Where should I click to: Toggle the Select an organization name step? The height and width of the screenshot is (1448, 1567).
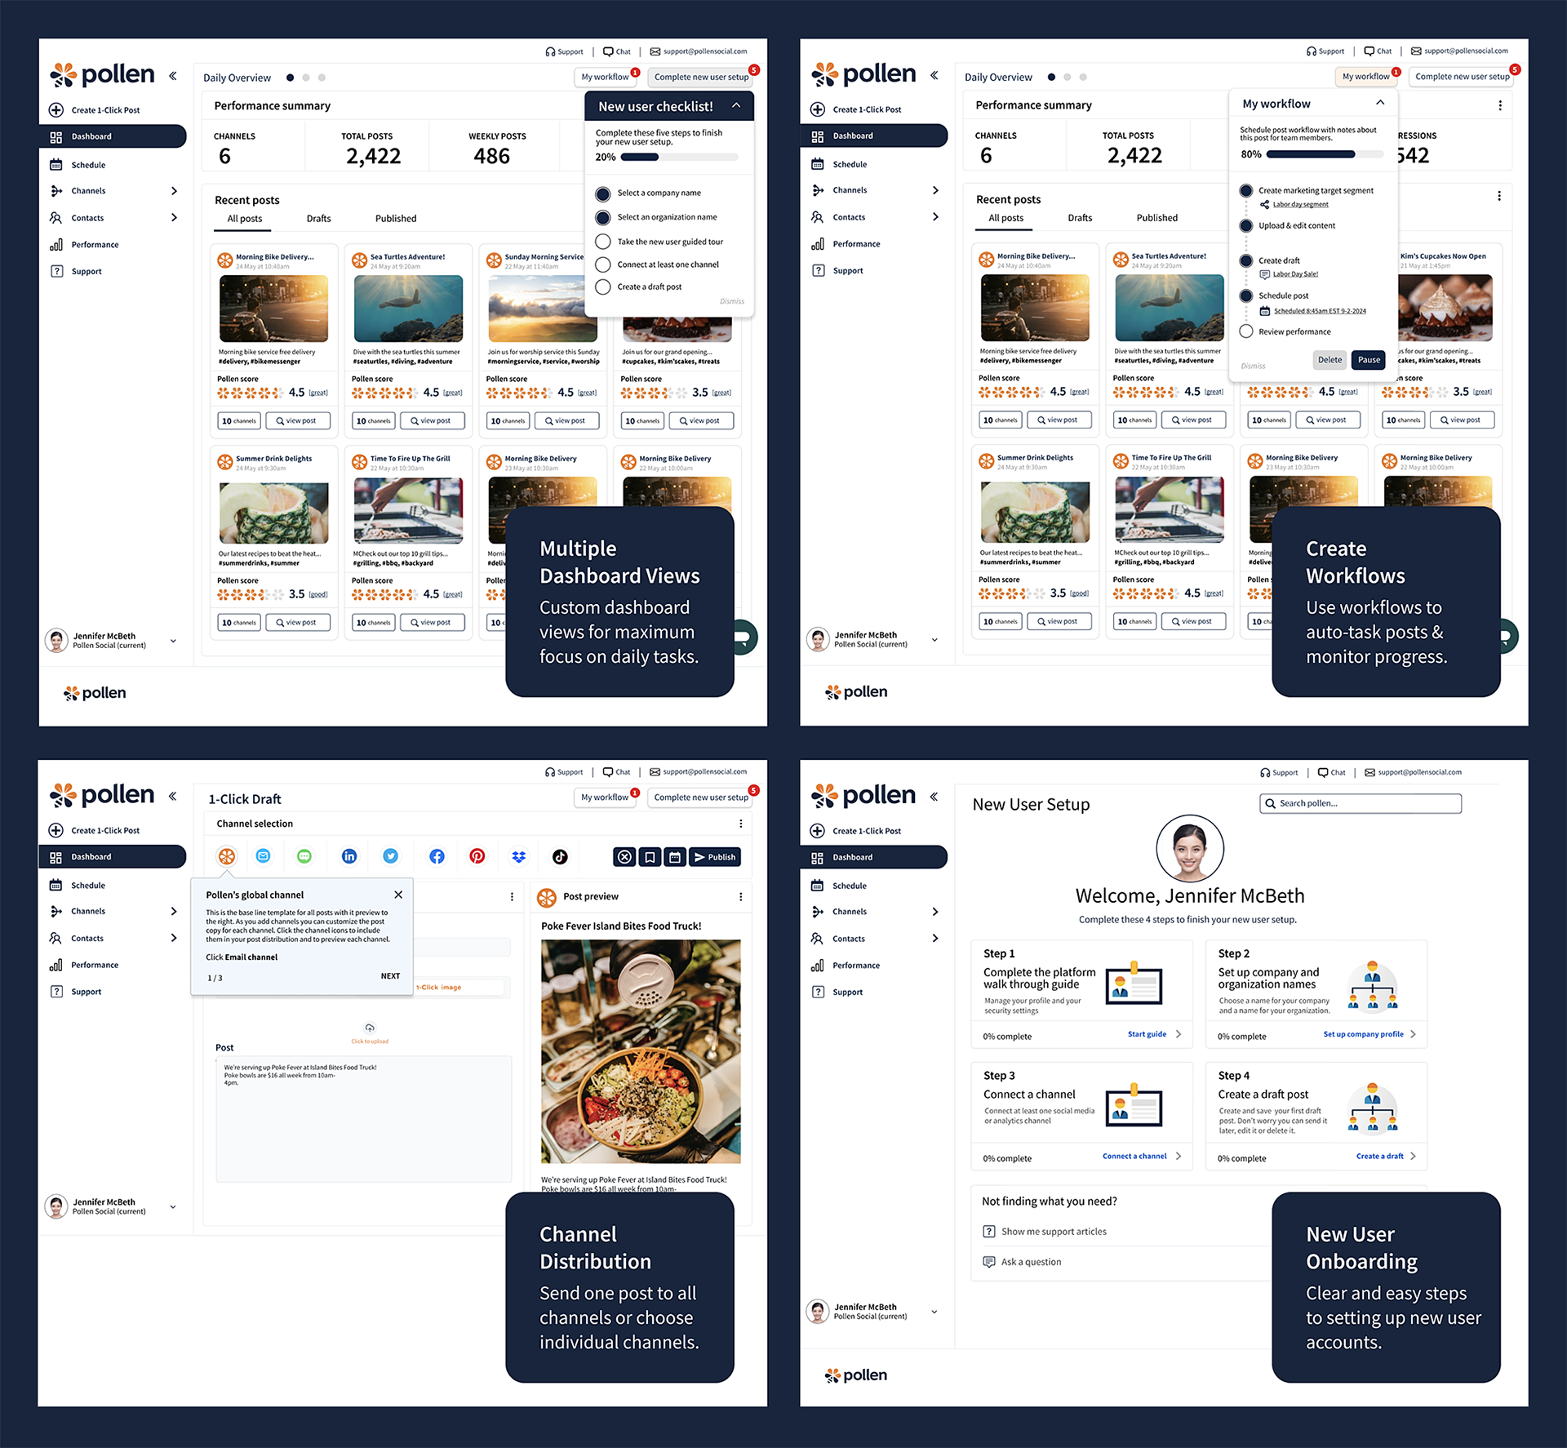tap(603, 217)
